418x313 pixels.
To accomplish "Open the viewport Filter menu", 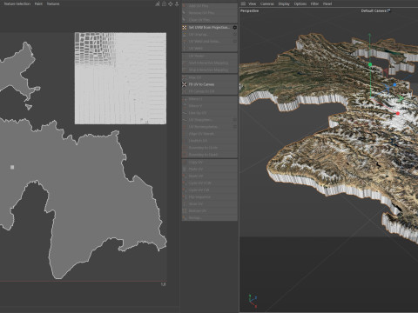I will 314,3.
